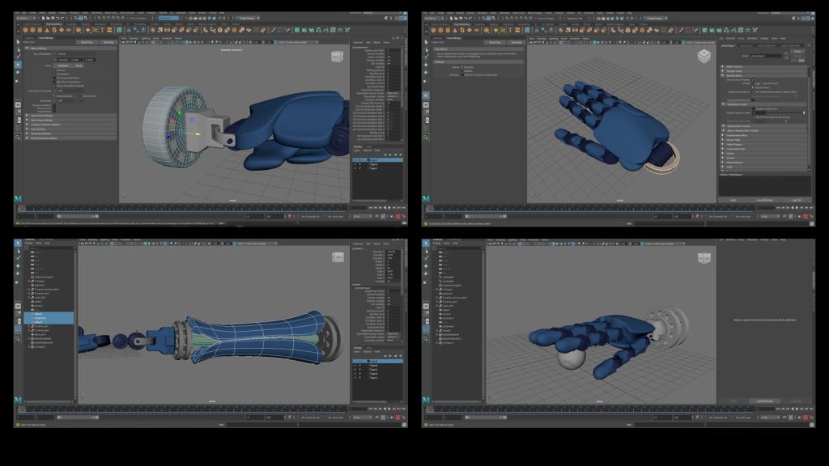Toggle Use Preview Level for Rendering checkbox
The image size is (829, 466).
[754, 116]
